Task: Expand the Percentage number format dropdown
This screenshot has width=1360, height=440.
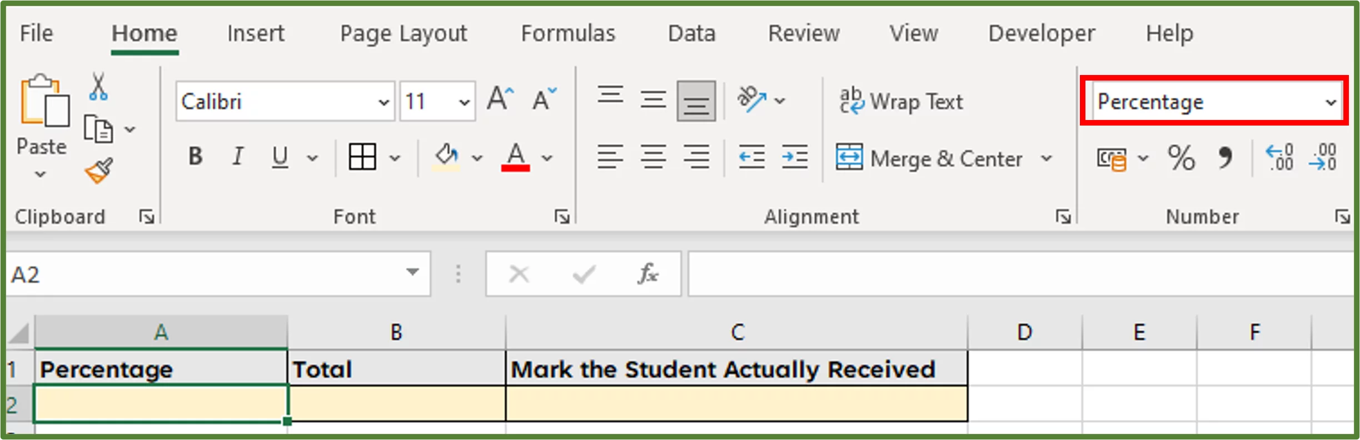Action: (x=1331, y=102)
